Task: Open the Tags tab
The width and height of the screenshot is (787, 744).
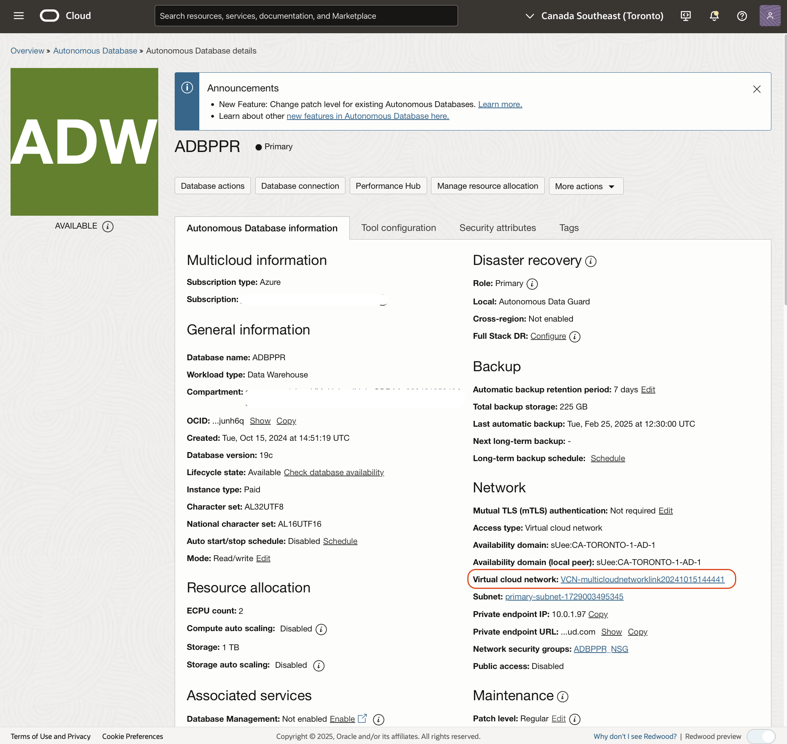Action: tap(569, 228)
